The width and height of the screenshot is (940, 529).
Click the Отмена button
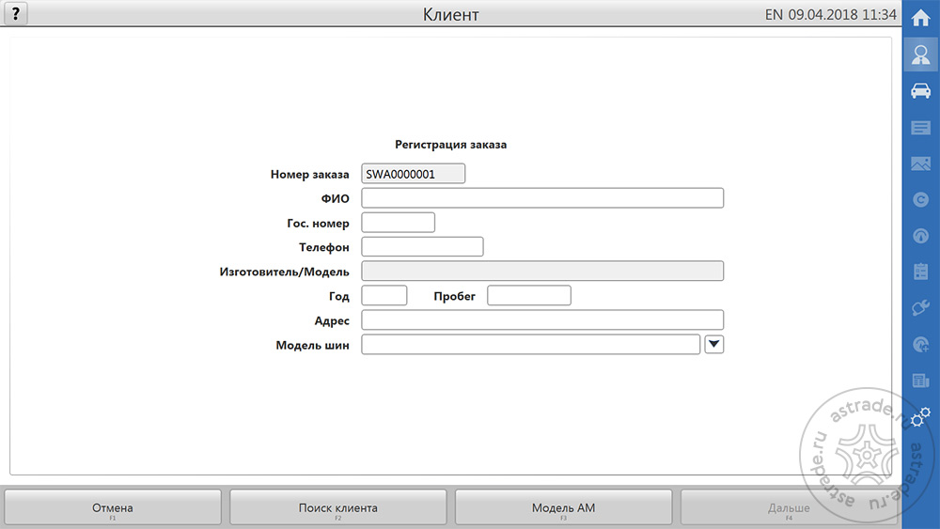(x=113, y=508)
